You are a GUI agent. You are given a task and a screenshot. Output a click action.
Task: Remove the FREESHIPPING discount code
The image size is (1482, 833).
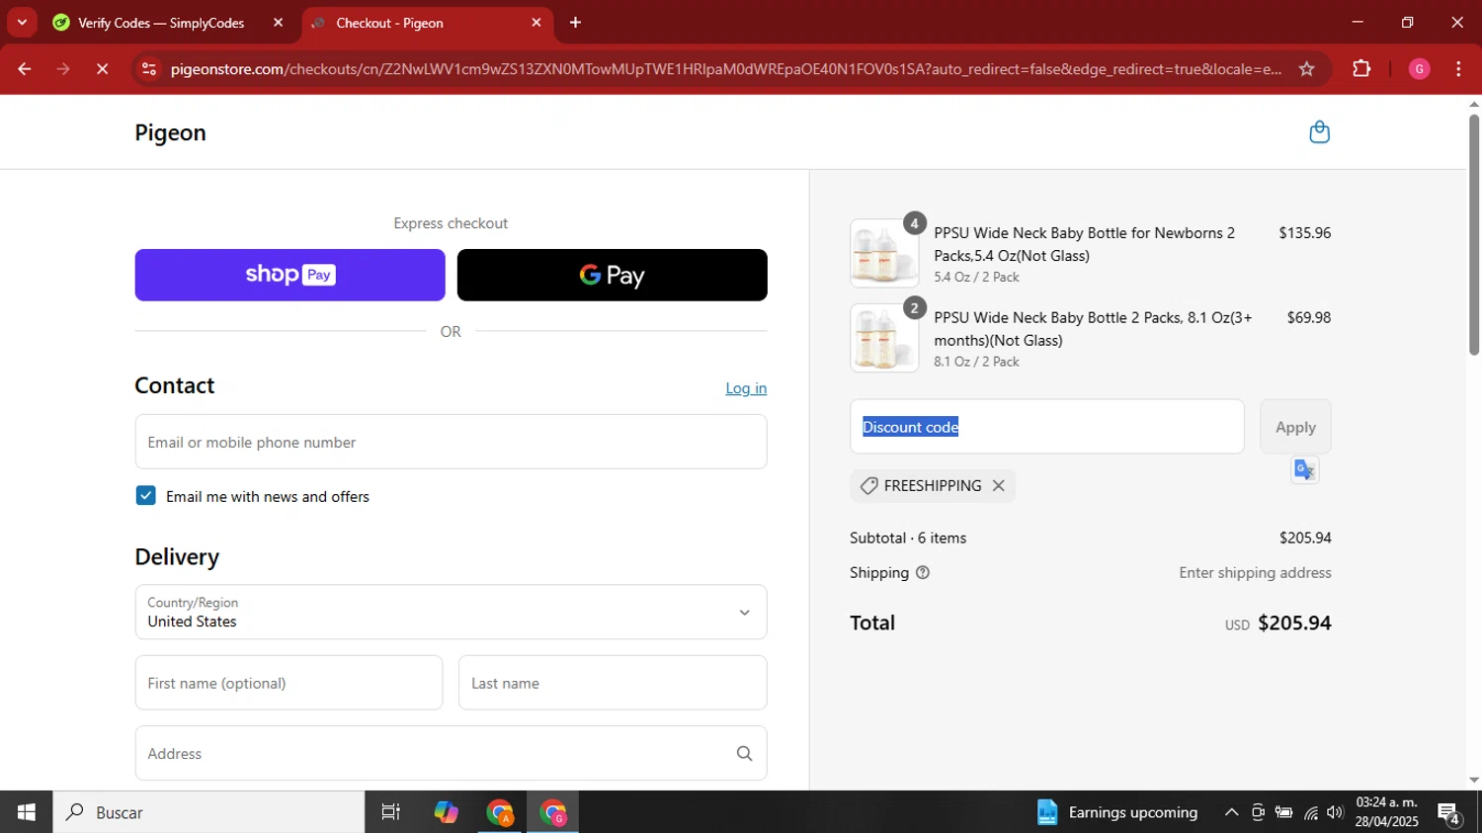point(998,485)
